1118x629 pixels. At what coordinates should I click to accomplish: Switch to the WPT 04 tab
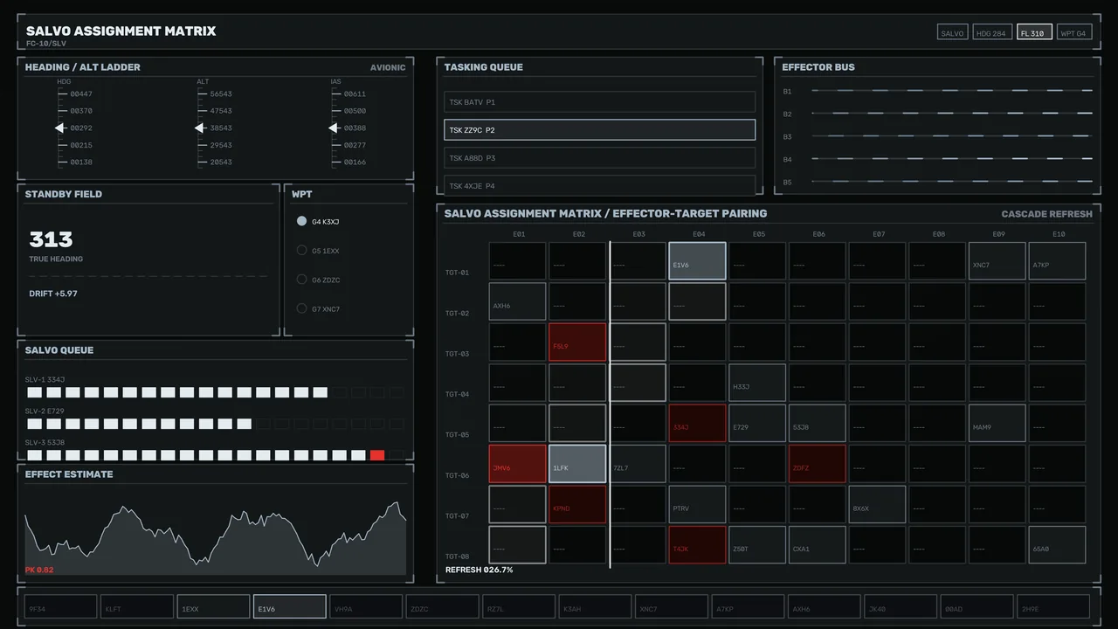coord(1074,32)
